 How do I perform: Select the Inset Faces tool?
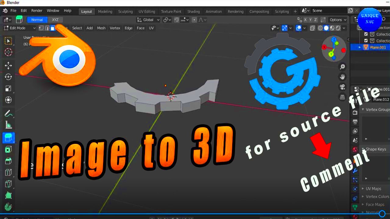[x=8, y=149]
